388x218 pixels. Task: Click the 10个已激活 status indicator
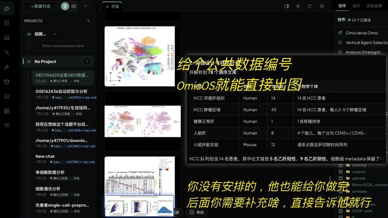[359, 20]
